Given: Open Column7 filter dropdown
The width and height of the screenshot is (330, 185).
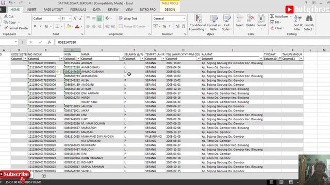Looking at the screenshot, I should (199, 59).
